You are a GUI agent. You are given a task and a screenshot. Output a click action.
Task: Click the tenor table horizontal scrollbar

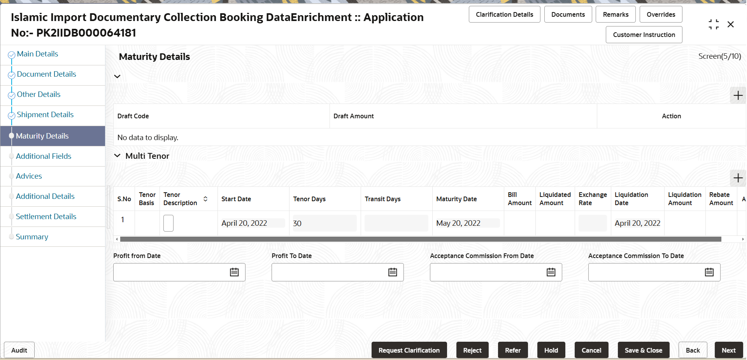pos(421,239)
